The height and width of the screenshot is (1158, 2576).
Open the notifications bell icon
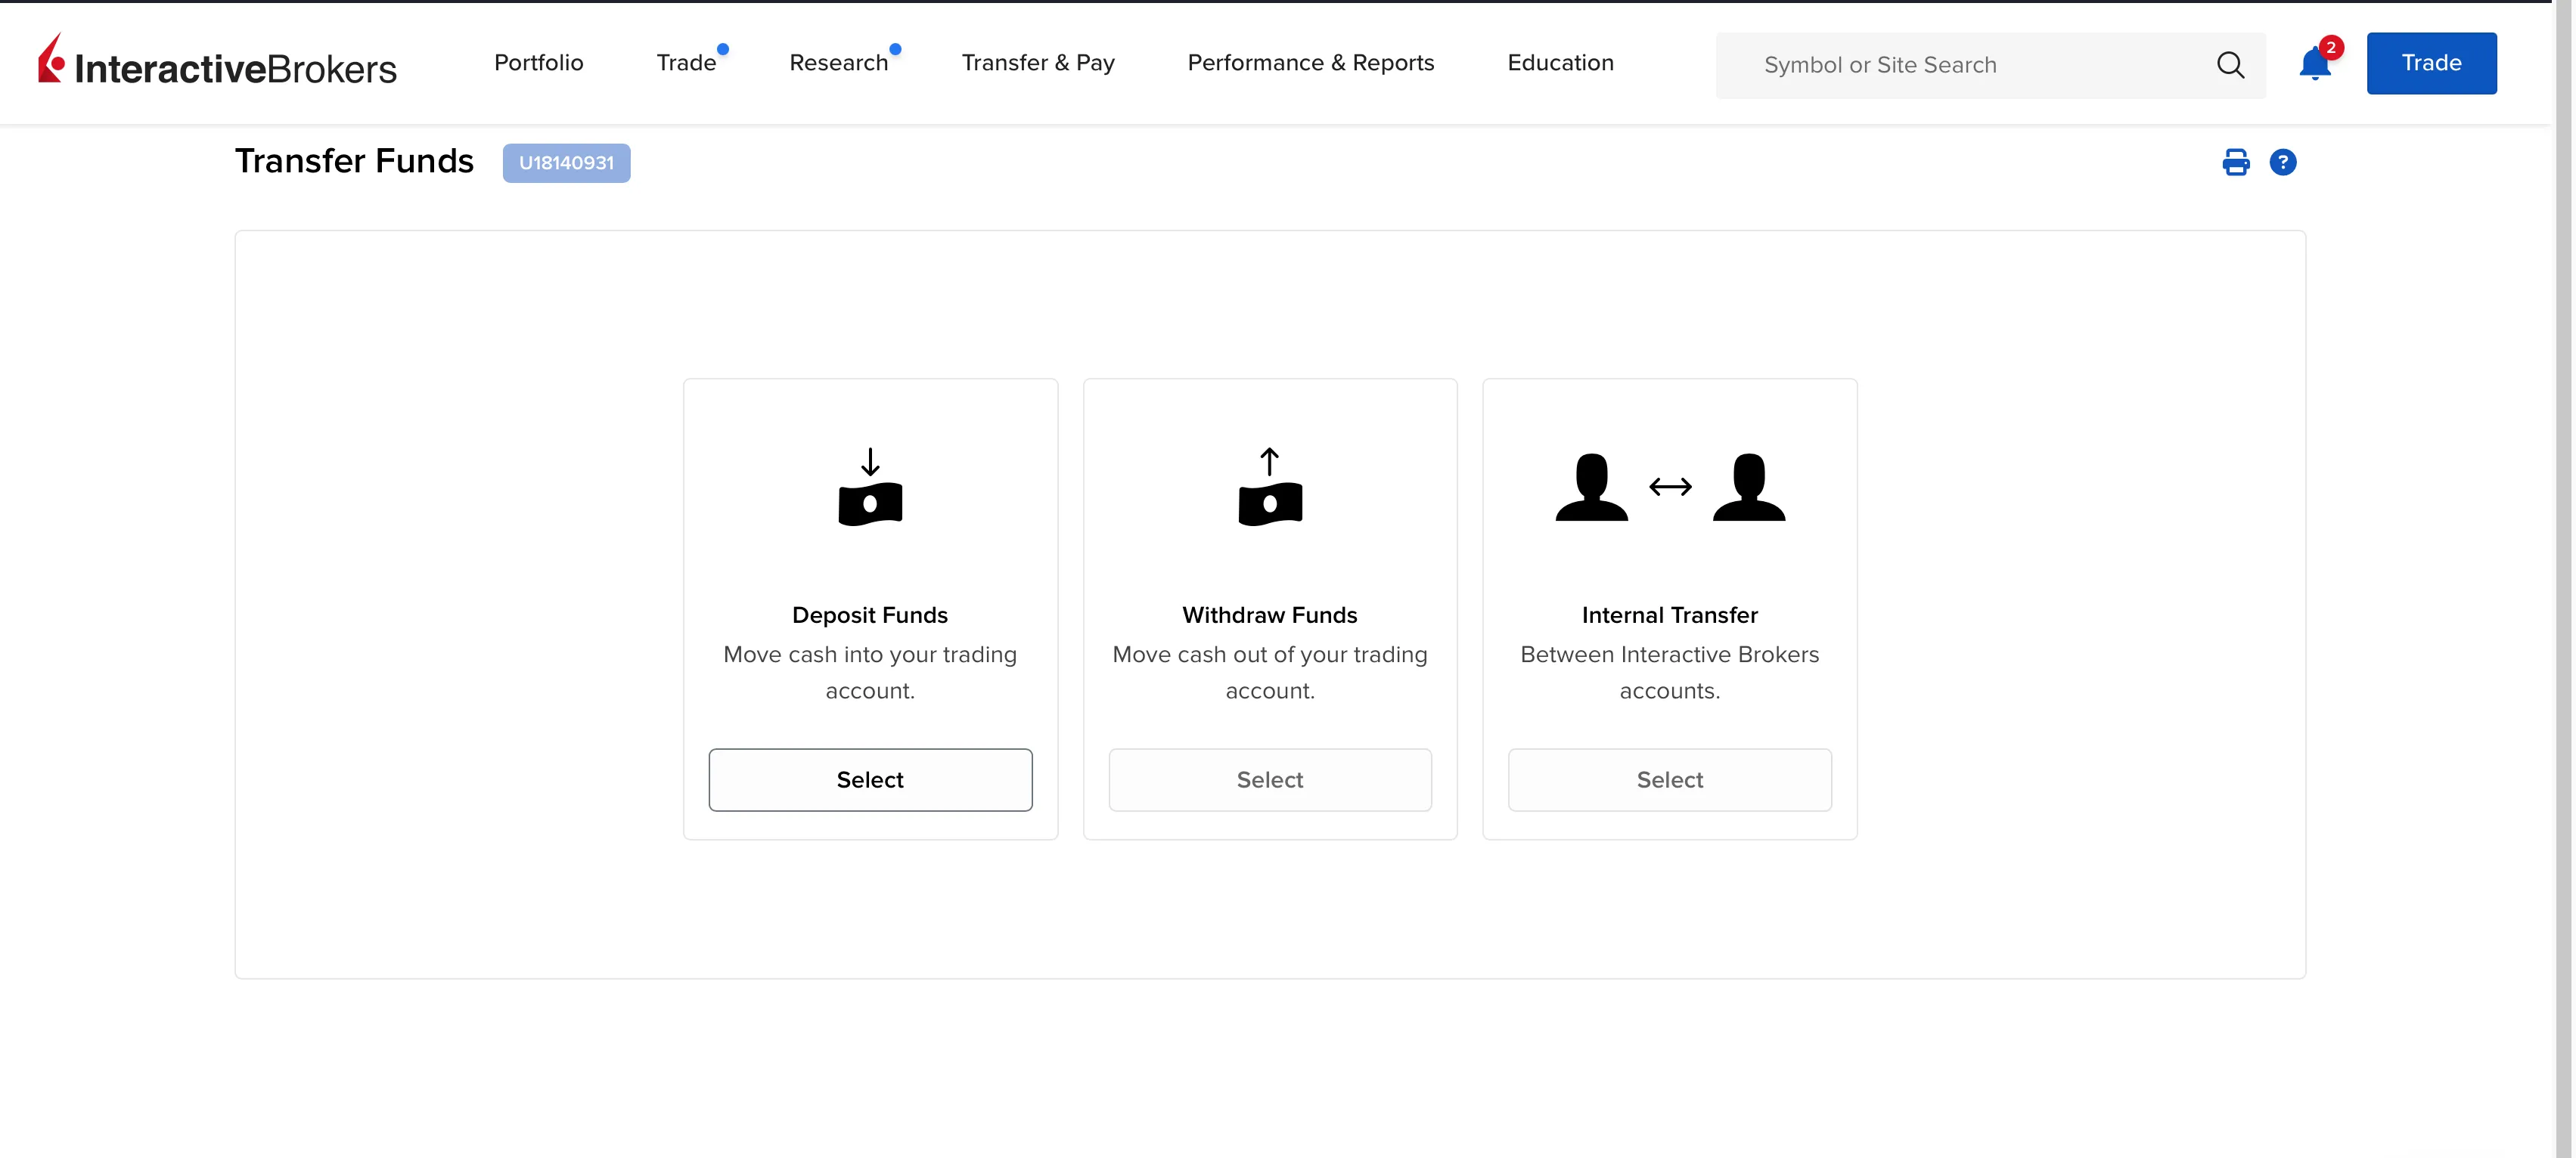2315,63
